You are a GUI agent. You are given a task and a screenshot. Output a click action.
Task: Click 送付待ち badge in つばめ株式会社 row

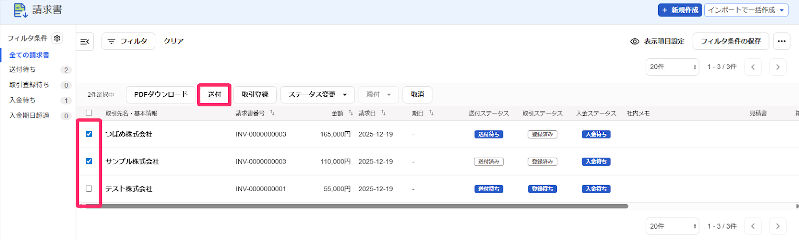488,134
